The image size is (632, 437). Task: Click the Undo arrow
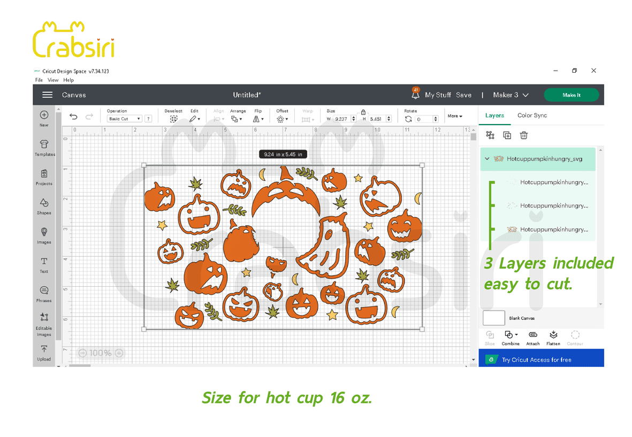(73, 117)
